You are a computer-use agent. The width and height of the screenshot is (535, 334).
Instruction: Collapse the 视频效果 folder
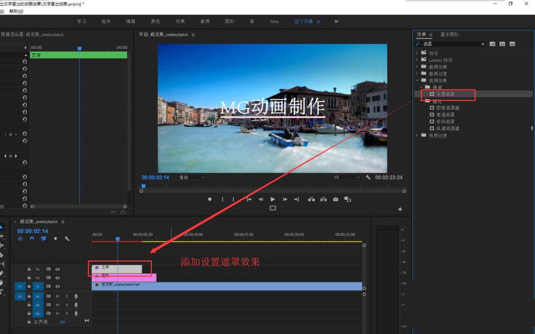click(417, 81)
